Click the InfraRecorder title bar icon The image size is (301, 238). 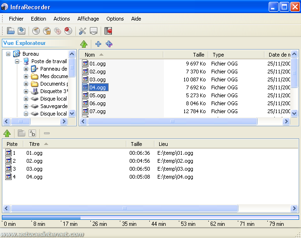click(x=4, y=7)
